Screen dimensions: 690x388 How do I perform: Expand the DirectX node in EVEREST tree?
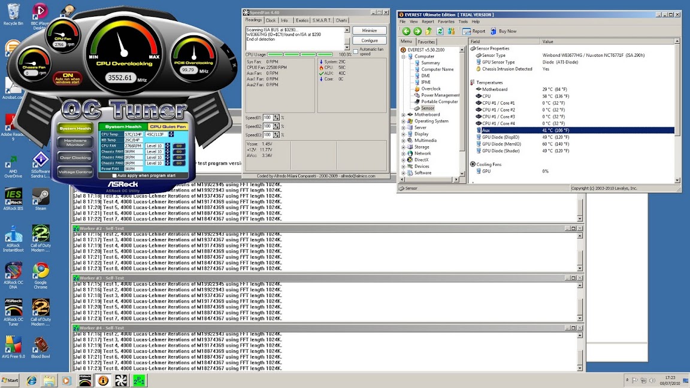[403, 160]
